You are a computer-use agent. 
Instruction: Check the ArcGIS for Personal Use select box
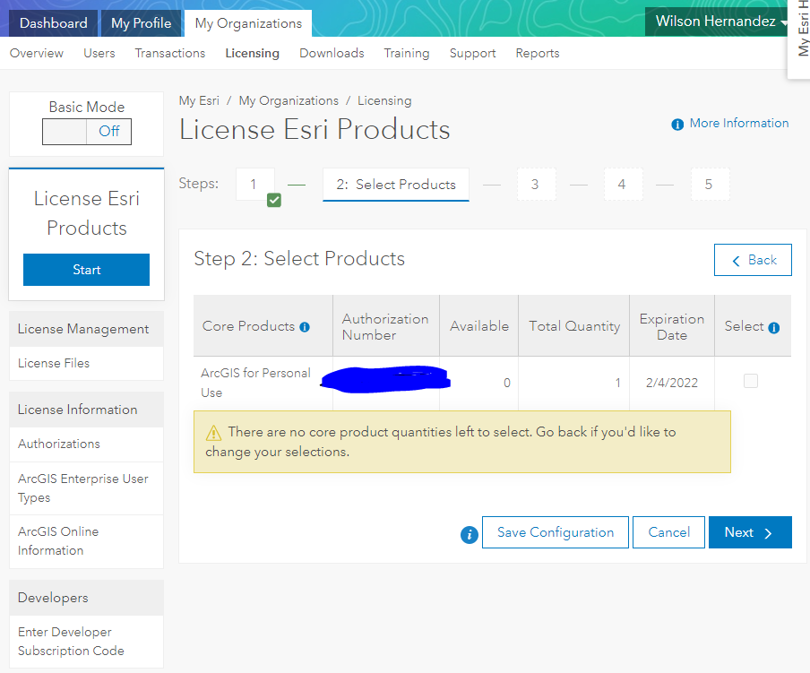[x=751, y=381]
